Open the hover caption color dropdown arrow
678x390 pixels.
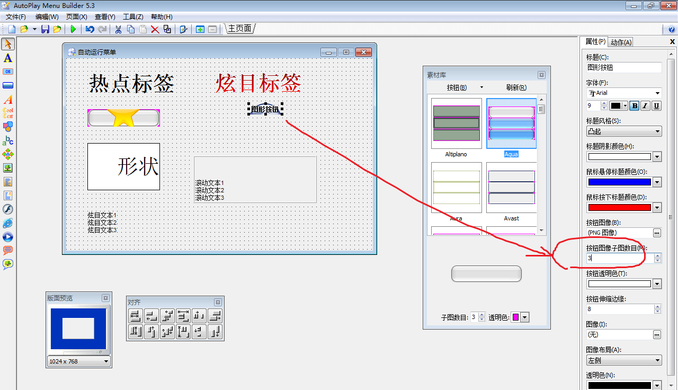click(x=657, y=182)
